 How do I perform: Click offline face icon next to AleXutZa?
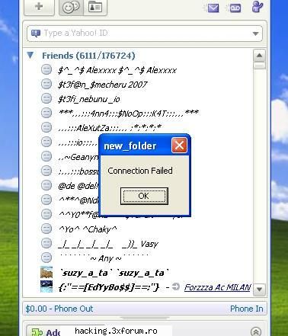pos(46,127)
